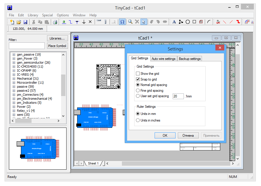The width and height of the screenshot is (261, 186).
Task: Click the Print toolbar icon
Action: pyautogui.click(x=55, y=22)
